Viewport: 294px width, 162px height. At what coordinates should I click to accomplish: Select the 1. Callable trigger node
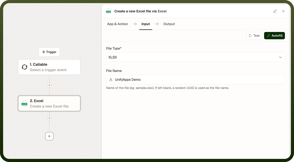[49, 67]
